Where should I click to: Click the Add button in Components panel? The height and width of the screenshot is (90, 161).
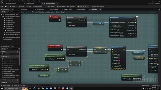pos(4,12)
